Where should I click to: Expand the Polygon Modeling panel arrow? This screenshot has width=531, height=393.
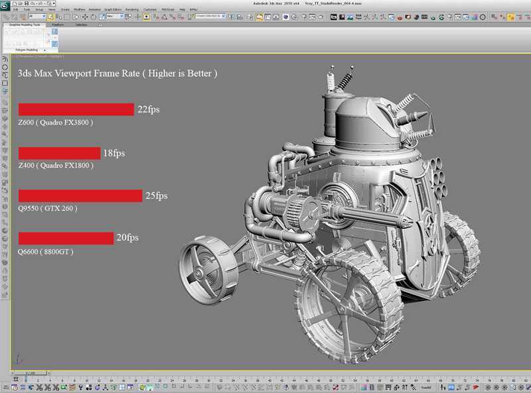coord(44,50)
